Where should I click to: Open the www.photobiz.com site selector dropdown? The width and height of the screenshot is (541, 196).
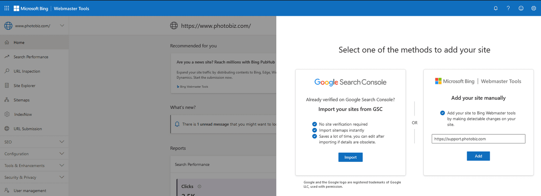click(x=34, y=26)
